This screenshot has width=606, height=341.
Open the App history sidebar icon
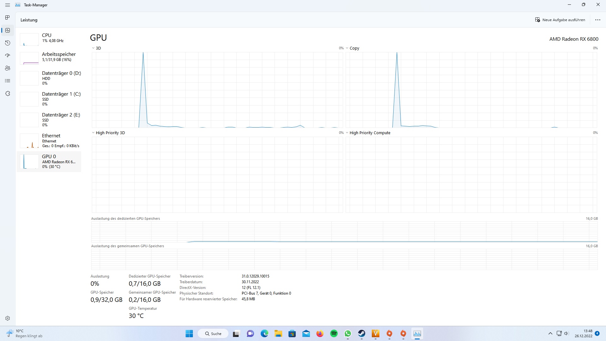point(8,43)
